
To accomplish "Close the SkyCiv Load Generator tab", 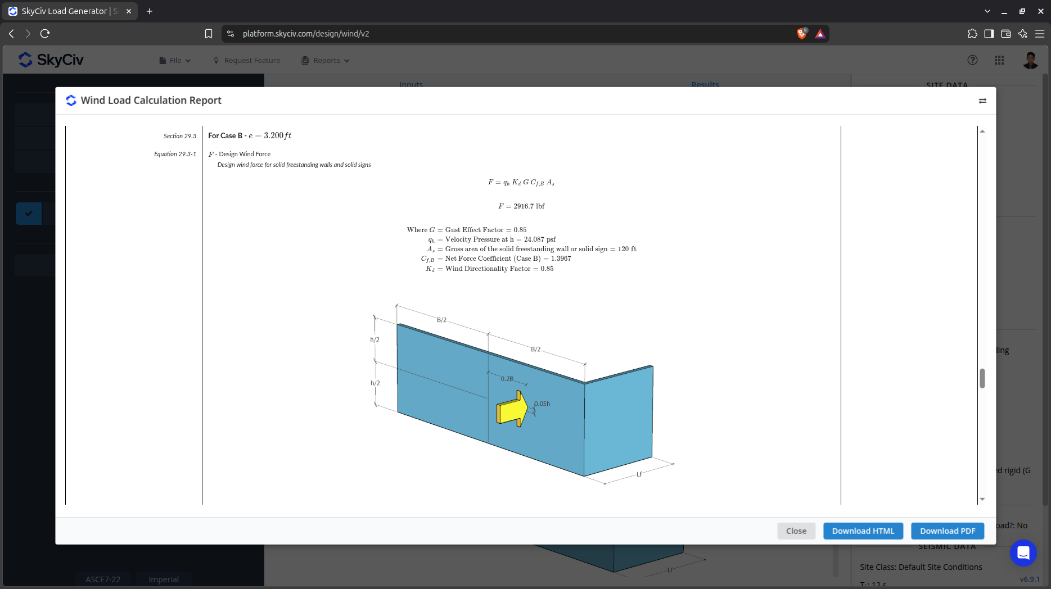I will (x=129, y=11).
